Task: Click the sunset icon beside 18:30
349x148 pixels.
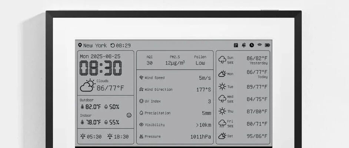Action: coord(110,136)
